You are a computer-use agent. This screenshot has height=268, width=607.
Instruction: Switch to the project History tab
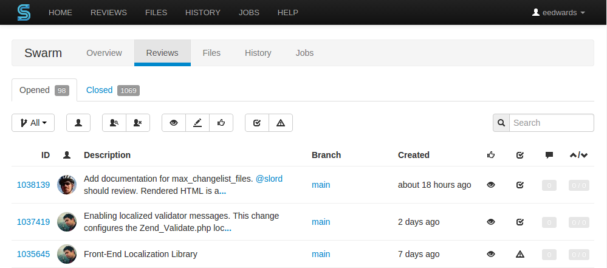pyautogui.click(x=258, y=53)
